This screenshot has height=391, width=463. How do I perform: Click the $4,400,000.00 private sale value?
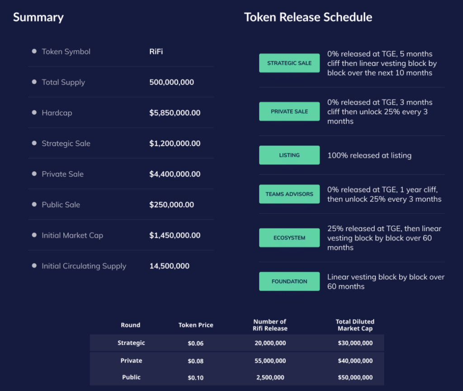(175, 174)
